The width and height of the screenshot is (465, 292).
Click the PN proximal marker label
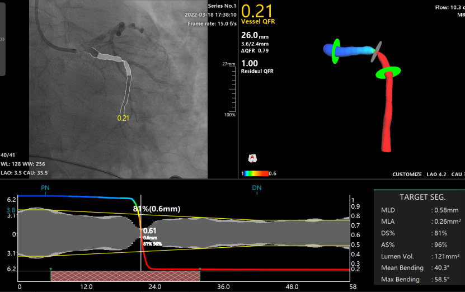click(45, 189)
